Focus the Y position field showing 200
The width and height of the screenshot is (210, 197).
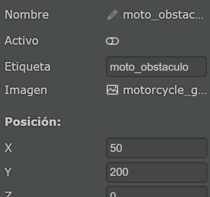coord(156,172)
